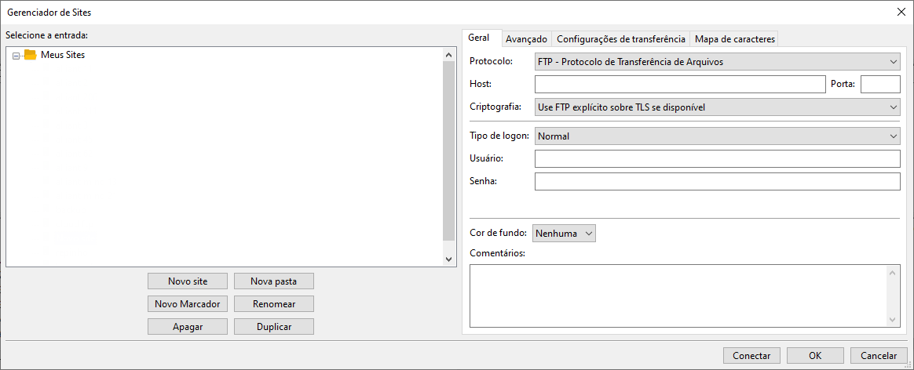Open the Criptografia dropdown
Image resolution: width=914 pixels, height=370 pixels.
point(717,107)
